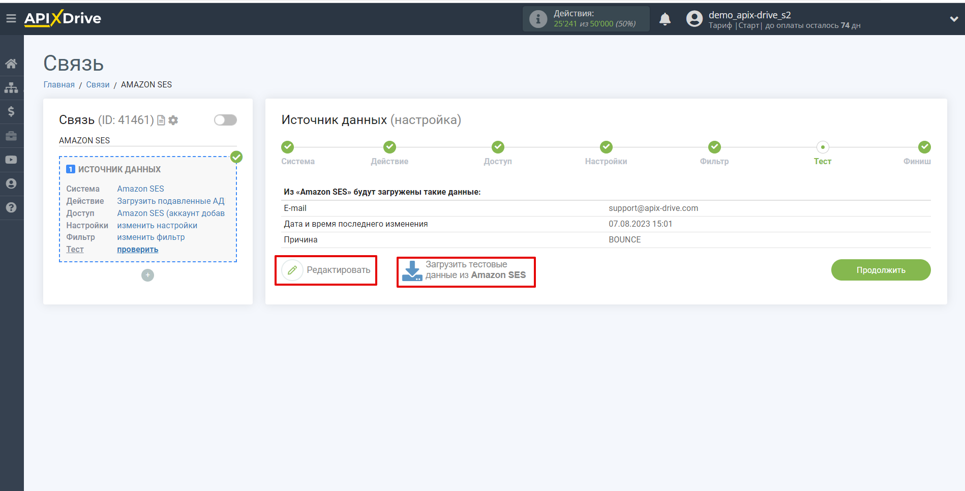The height and width of the screenshot is (491, 965).
Task: Add a new block with plus icon
Action: (147, 275)
